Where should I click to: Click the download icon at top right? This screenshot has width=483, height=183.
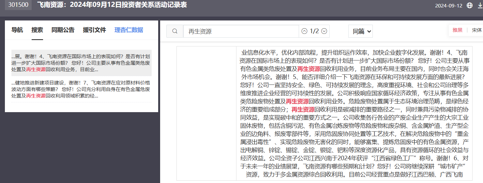tap(480, 6)
